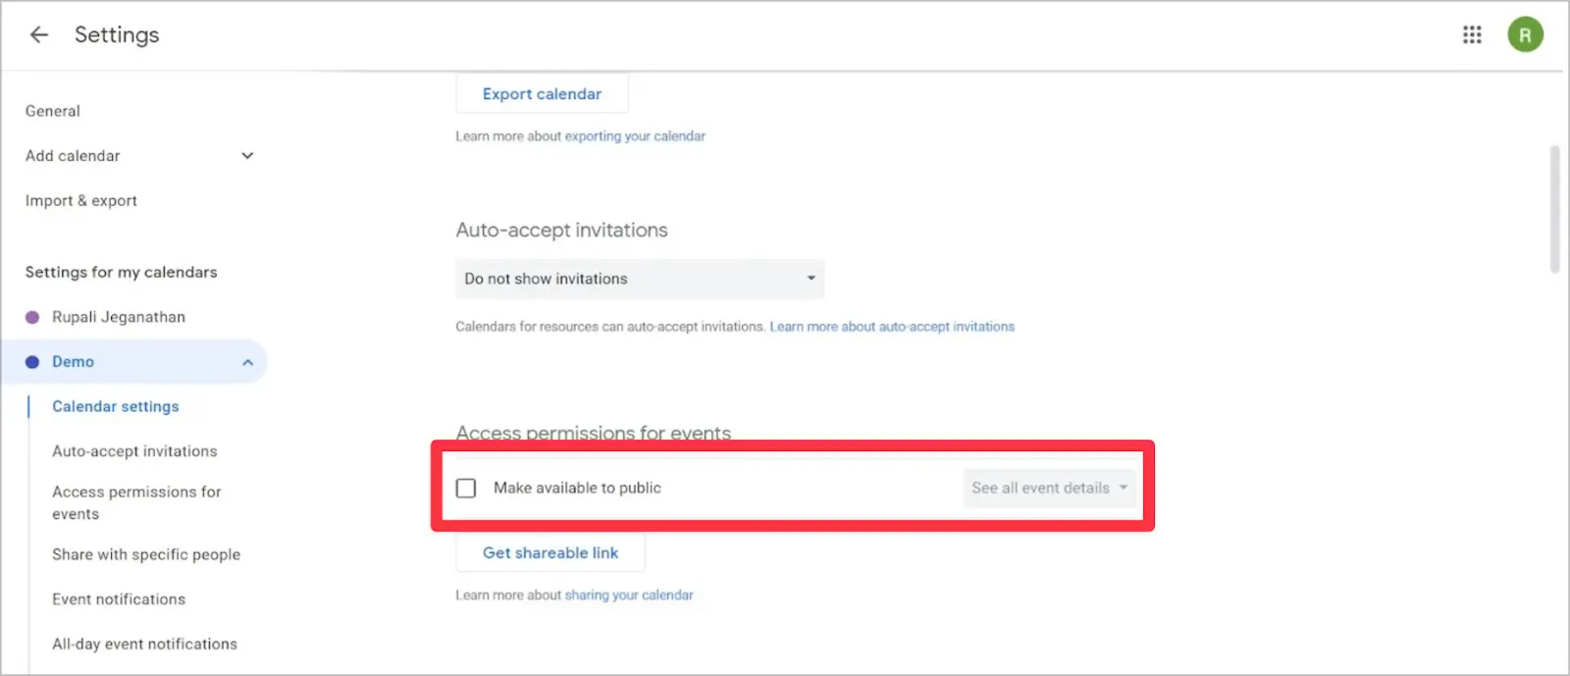
Task: Collapse the Demo calendar section chevron
Action: coord(247,362)
